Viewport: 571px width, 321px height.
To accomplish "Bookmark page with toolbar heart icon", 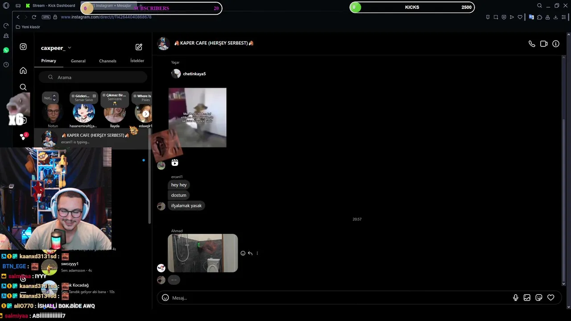I will pos(520,17).
